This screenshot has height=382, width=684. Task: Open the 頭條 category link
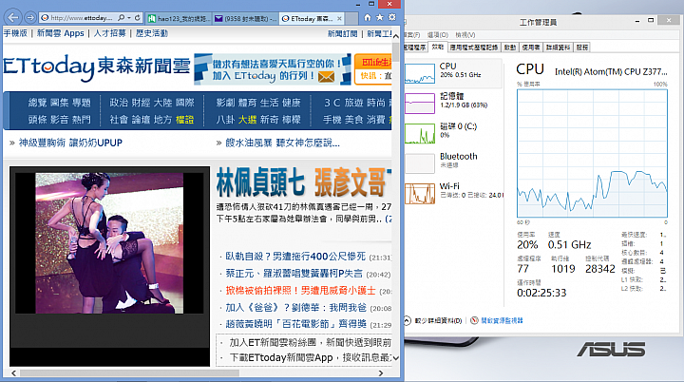click(37, 119)
